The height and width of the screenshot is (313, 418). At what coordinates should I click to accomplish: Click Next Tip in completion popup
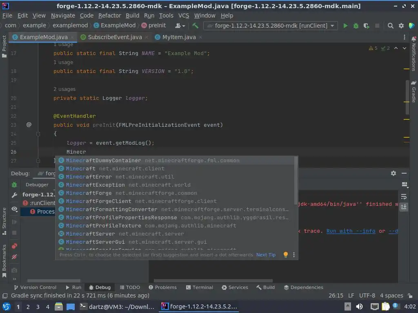(x=266, y=255)
